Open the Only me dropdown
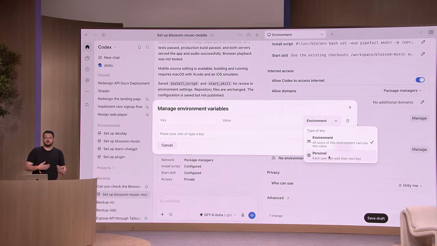Screen dimensions: 437x246 click(x=410, y=186)
